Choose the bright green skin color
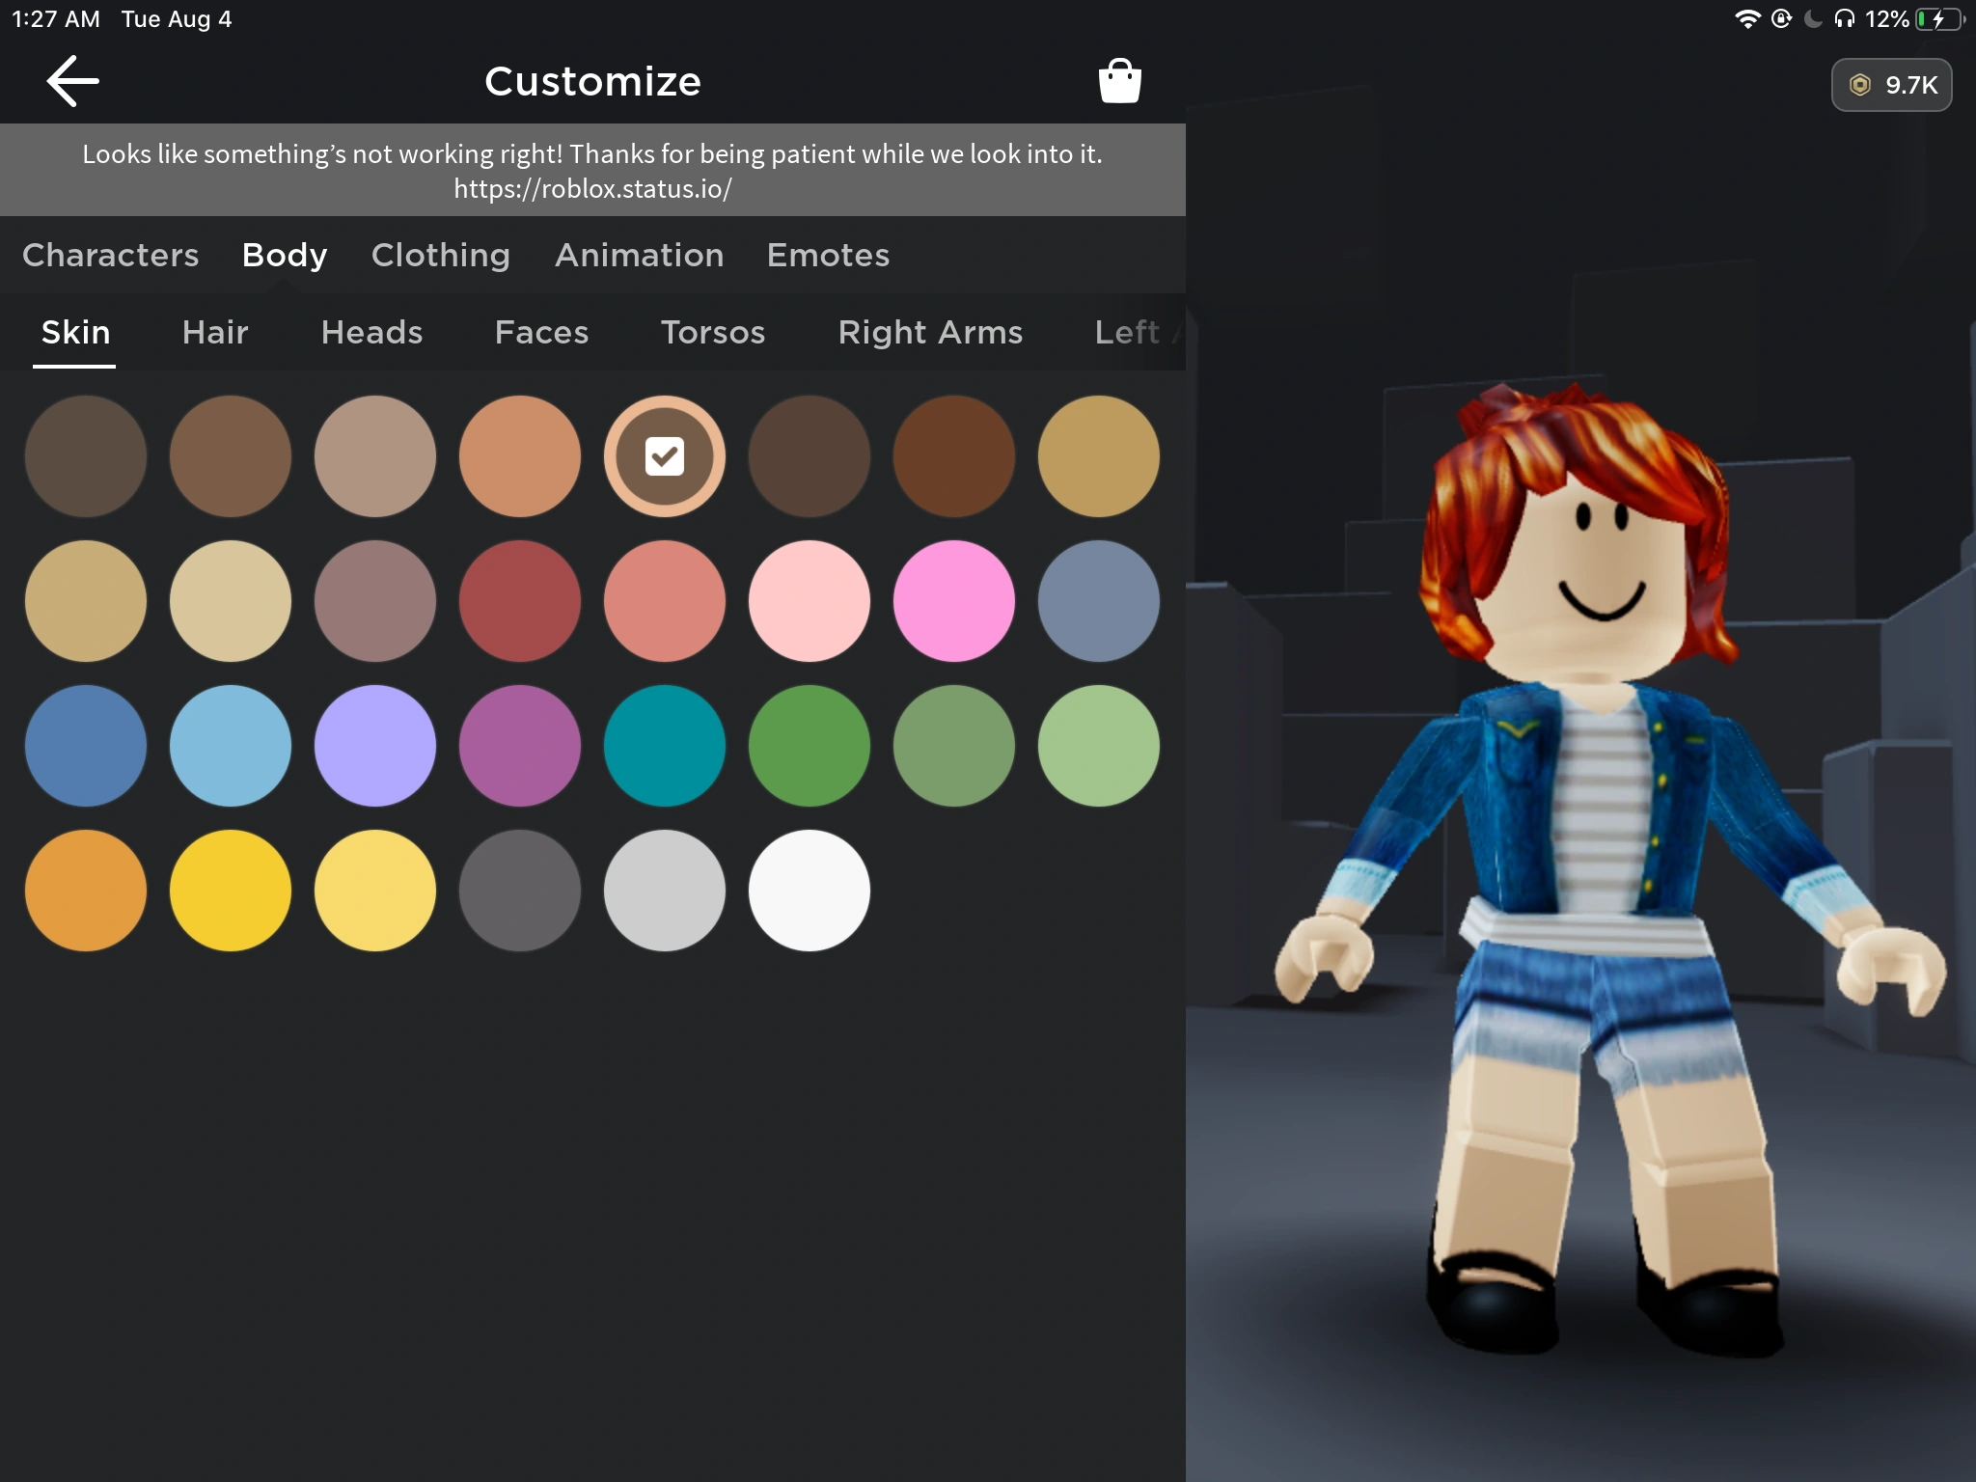The height and width of the screenshot is (1482, 1976). (x=810, y=746)
